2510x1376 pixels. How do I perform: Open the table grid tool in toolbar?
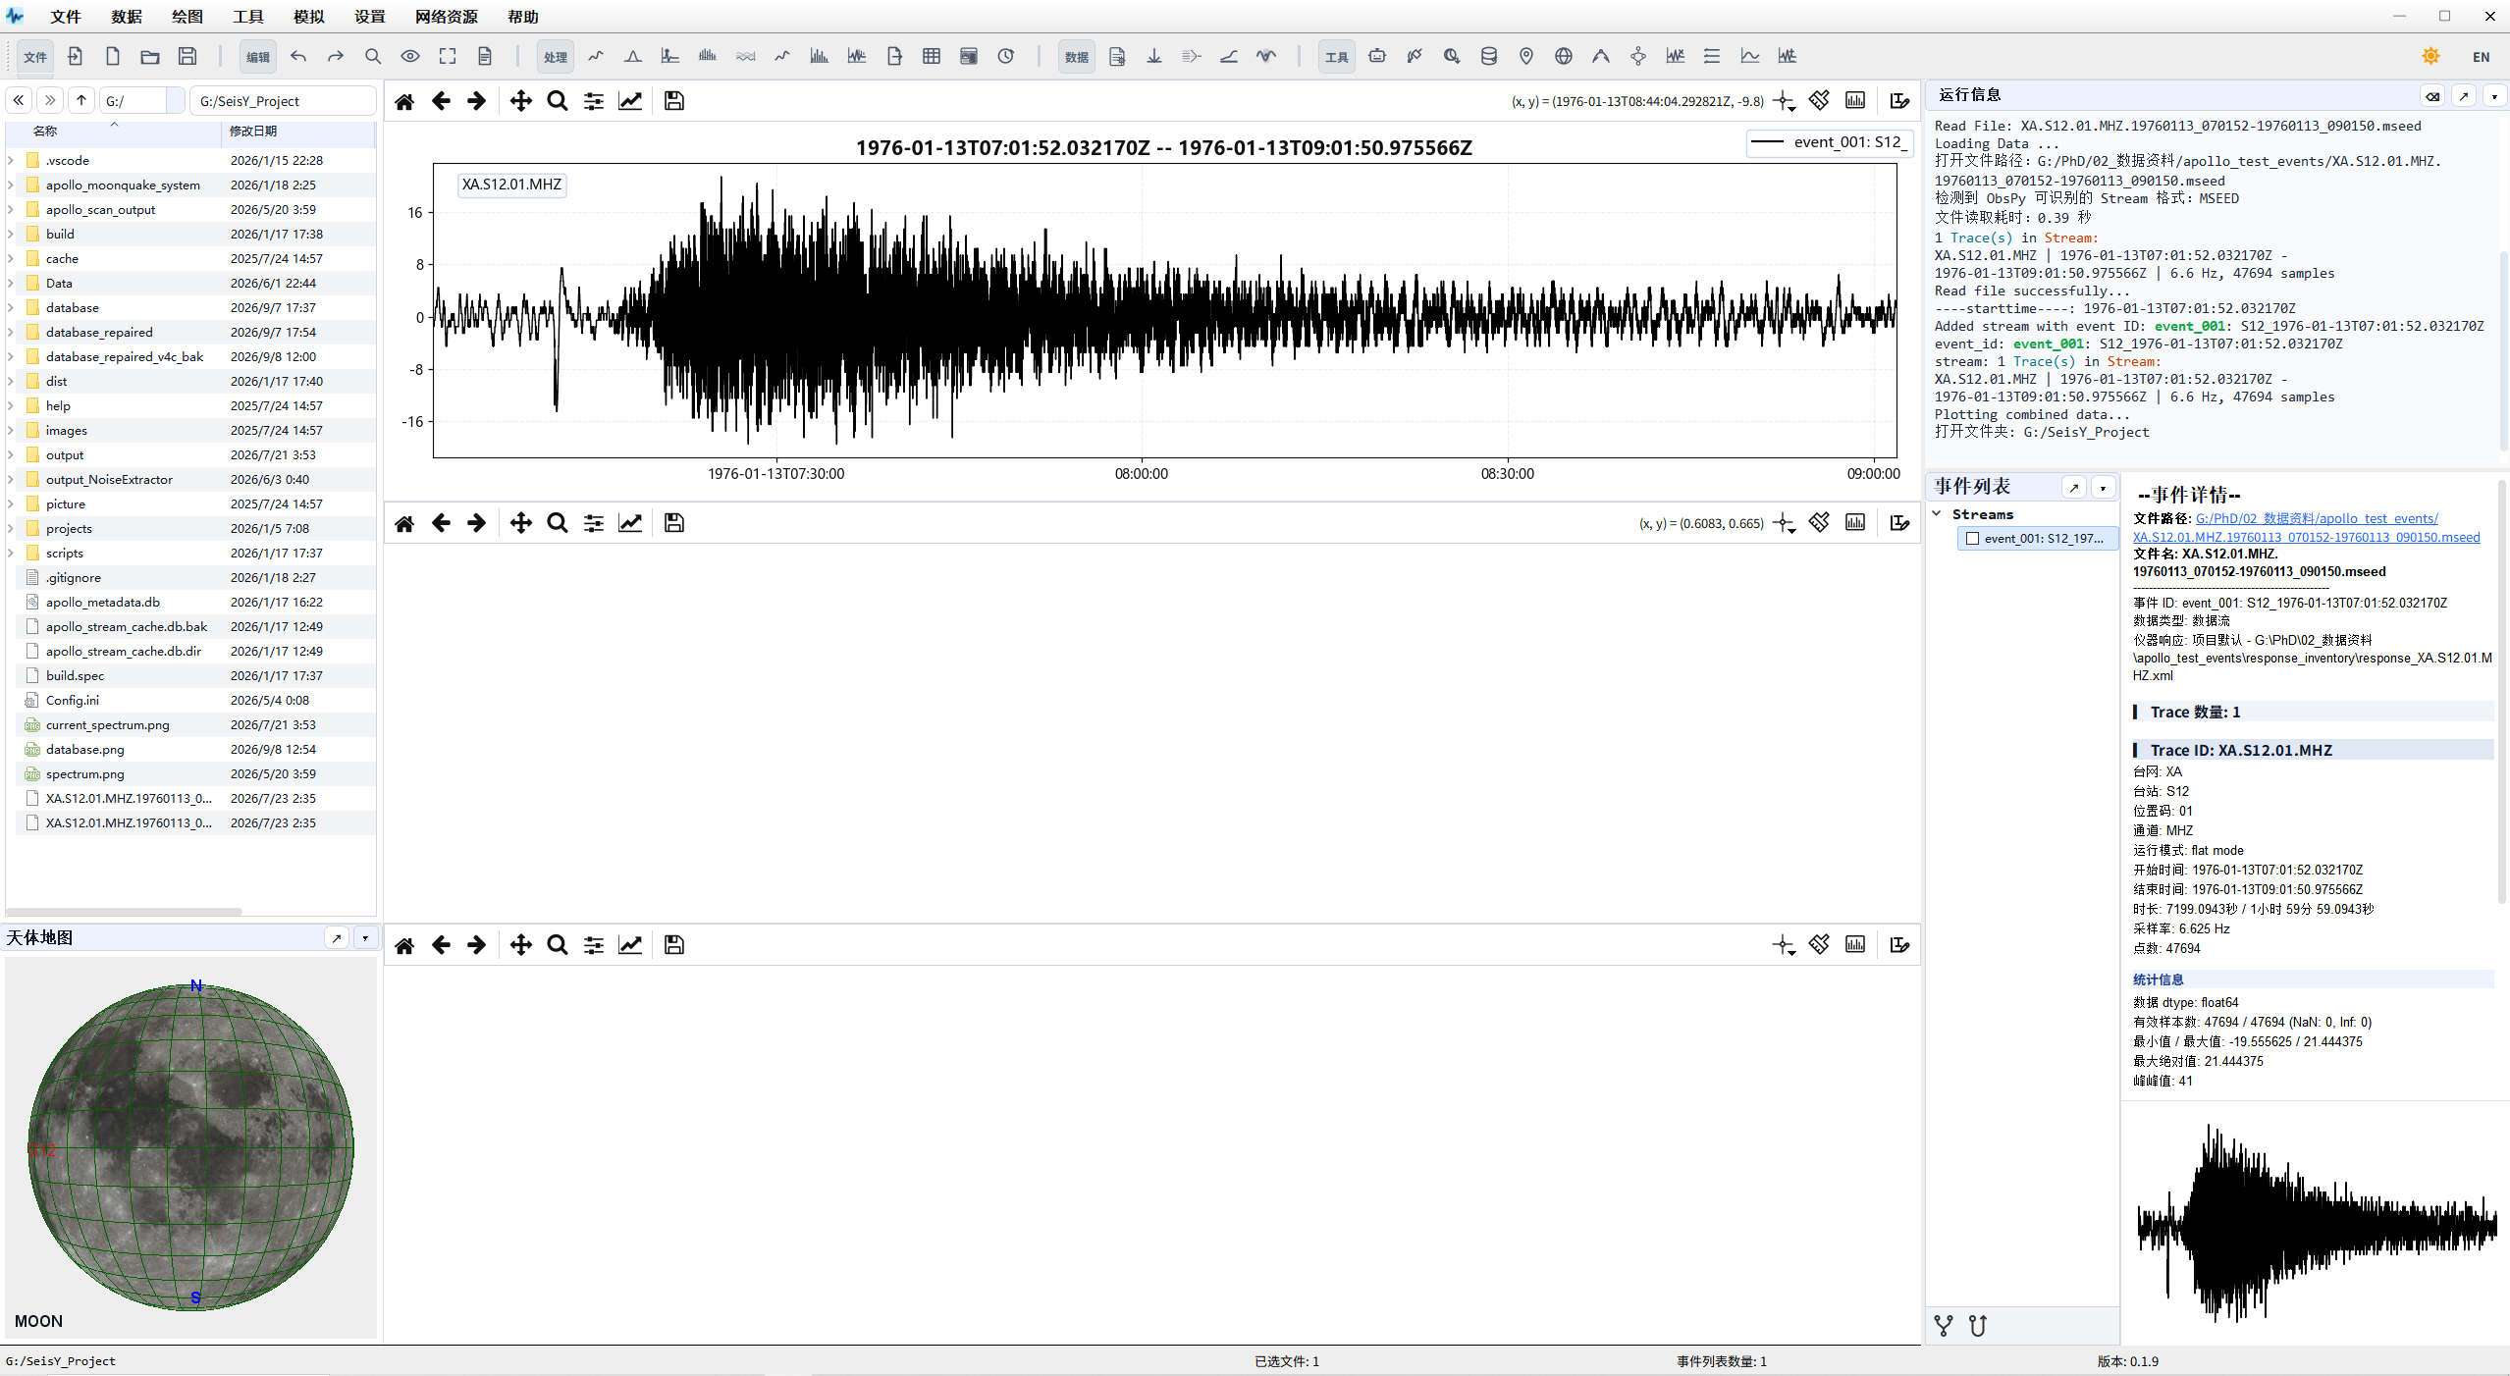tap(932, 56)
